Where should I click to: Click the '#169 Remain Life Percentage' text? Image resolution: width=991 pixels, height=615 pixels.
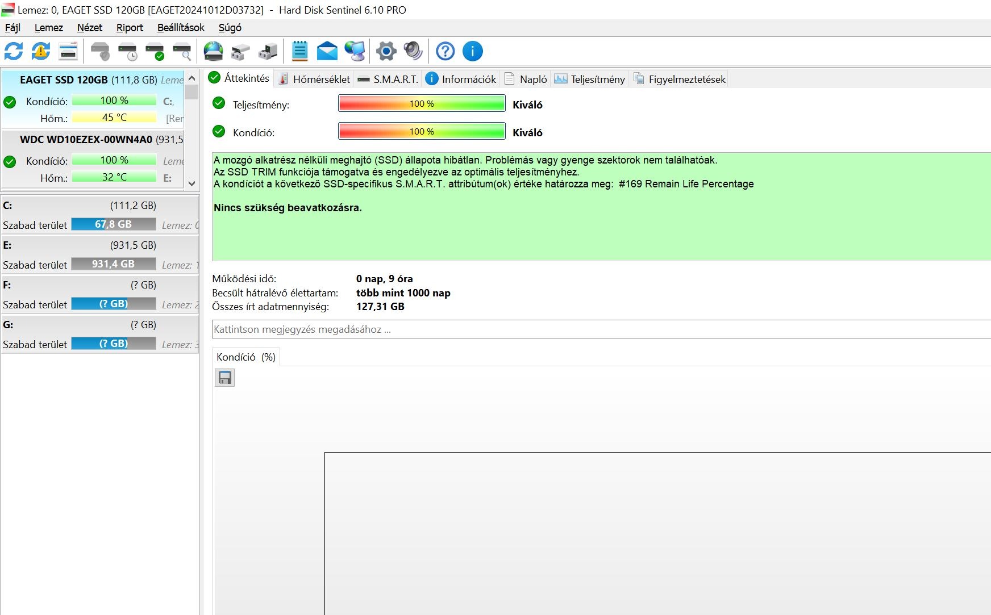[x=686, y=184]
